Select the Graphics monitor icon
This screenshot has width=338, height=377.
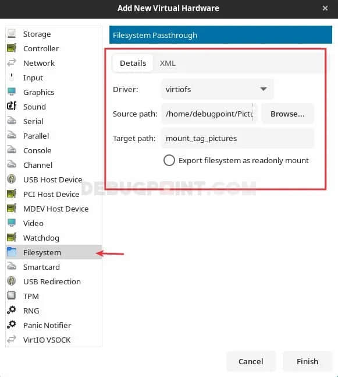point(12,92)
